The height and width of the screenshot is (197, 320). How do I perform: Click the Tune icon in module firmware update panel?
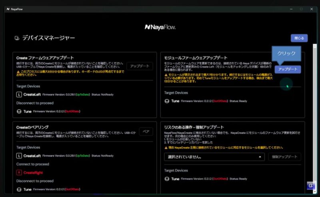[x=167, y=101]
